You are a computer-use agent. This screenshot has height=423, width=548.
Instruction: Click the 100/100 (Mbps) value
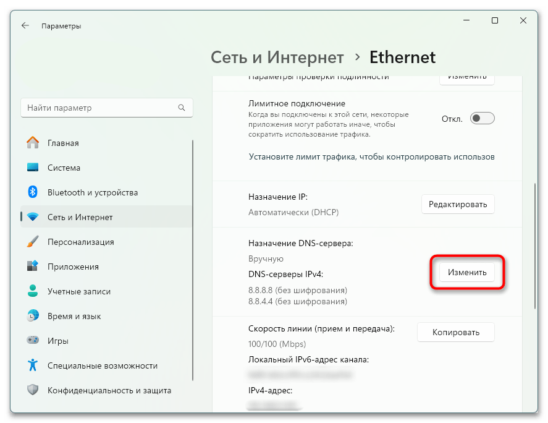pos(277,344)
